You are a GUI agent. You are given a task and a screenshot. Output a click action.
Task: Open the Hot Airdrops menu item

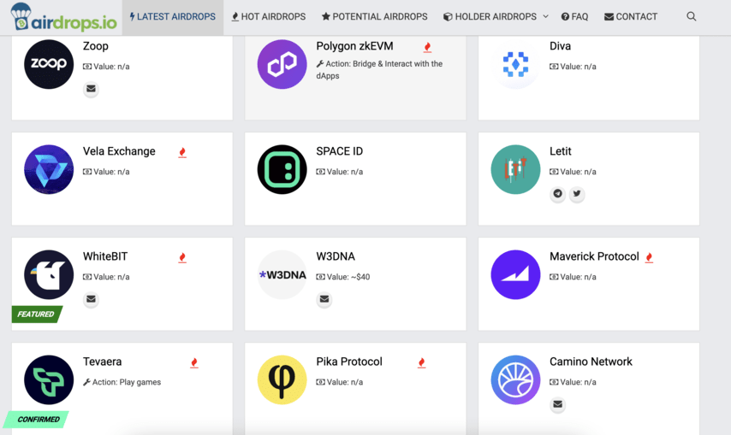(269, 17)
